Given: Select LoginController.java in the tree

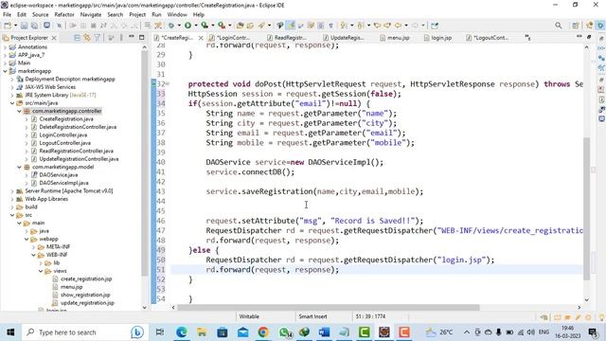Looking at the screenshot, I should tap(63, 135).
